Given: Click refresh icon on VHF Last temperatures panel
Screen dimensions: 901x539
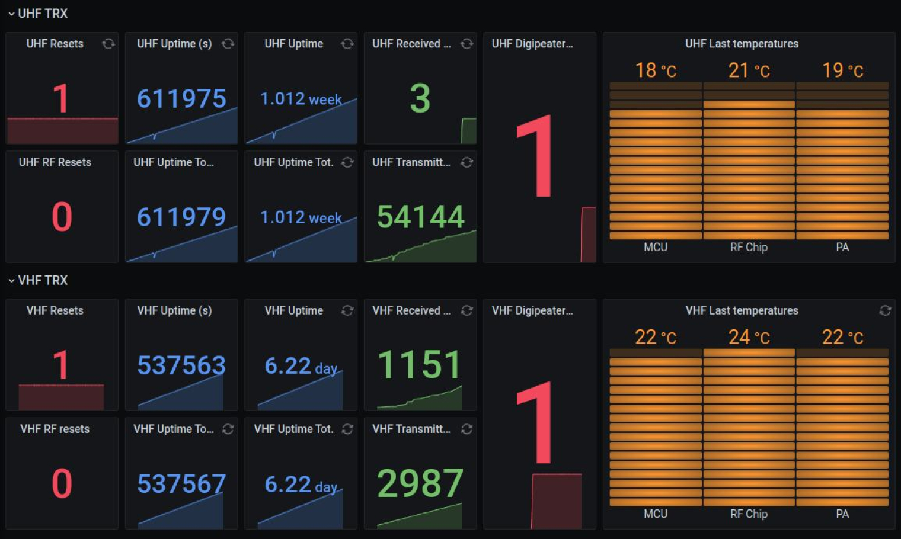Looking at the screenshot, I should pos(885,310).
